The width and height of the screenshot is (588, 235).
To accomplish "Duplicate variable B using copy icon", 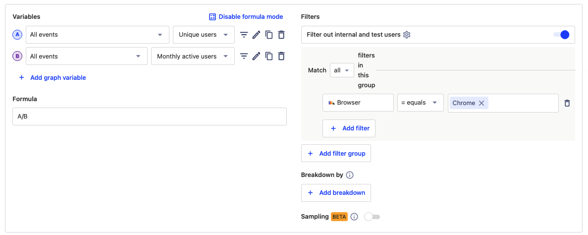I will [269, 56].
